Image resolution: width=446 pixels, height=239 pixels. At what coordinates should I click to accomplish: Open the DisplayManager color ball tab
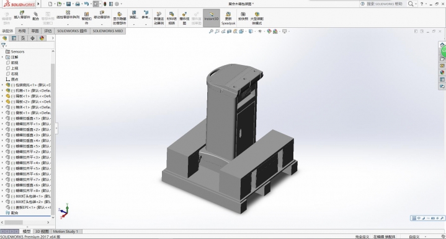click(x=42, y=38)
